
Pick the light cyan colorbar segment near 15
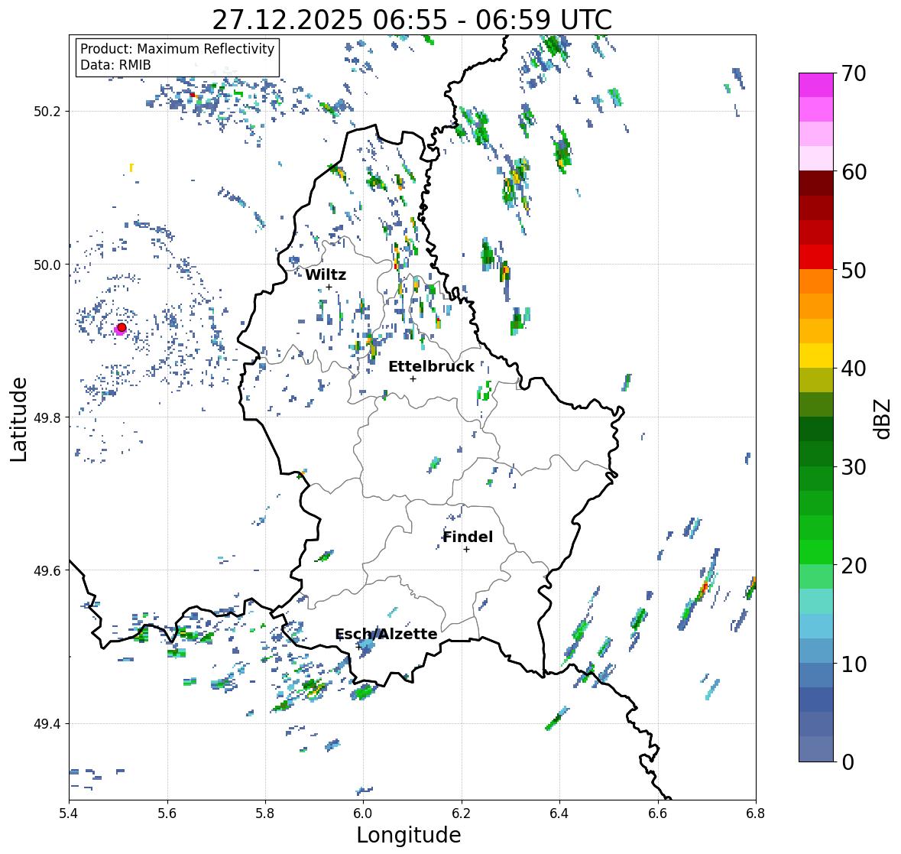pos(816,602)
